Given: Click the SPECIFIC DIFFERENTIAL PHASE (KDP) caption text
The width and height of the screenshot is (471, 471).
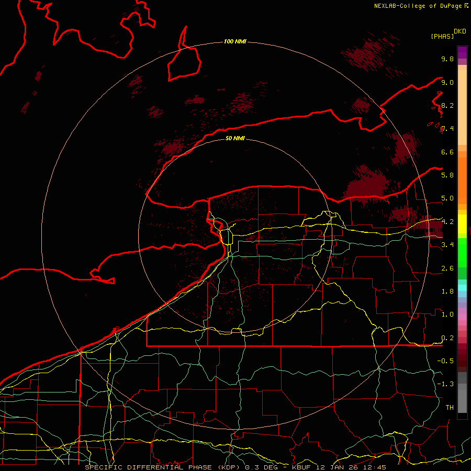Looking at the screenshot, I should coord(163,467).
